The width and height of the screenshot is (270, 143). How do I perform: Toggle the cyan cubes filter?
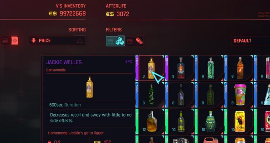(x=115, y=41)
